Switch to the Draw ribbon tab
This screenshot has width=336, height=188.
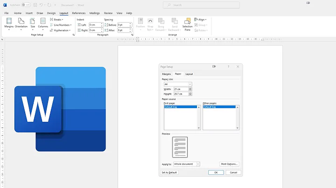pos(40,13)
